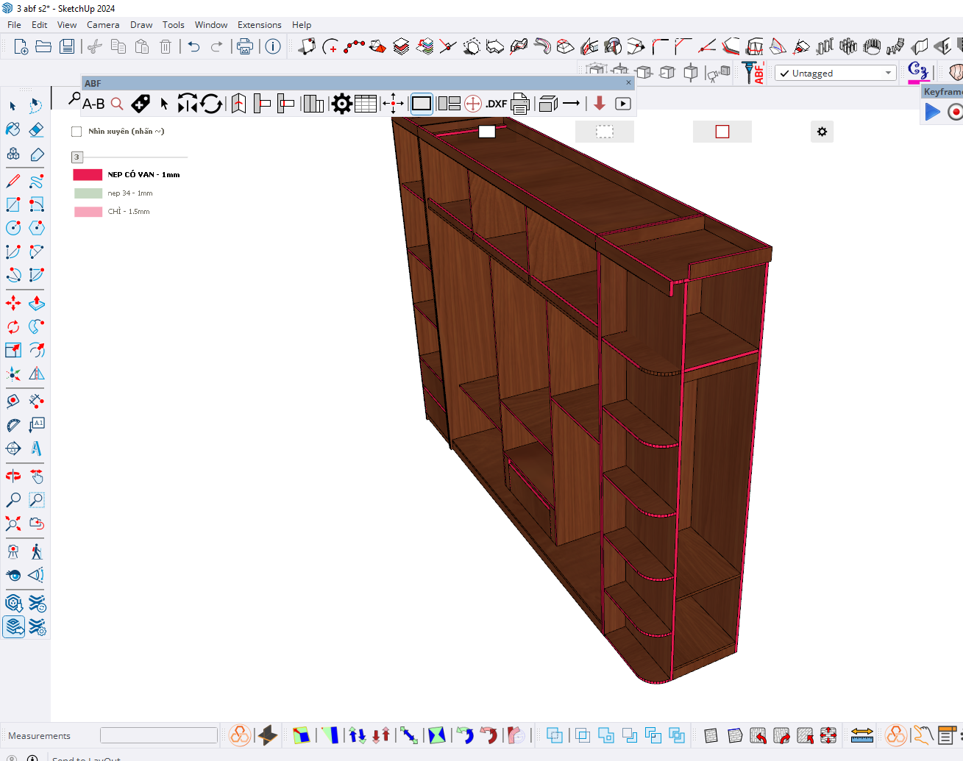The height and width of the screenshot is (761, 963).
Task: Open ABF settings gear in the toolbar
Action: (341, 104)
